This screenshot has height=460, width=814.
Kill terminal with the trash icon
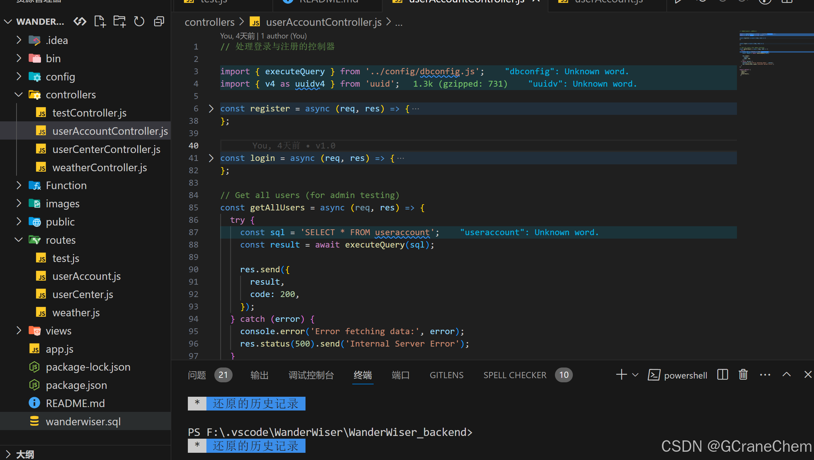click(x=743, y=375)
